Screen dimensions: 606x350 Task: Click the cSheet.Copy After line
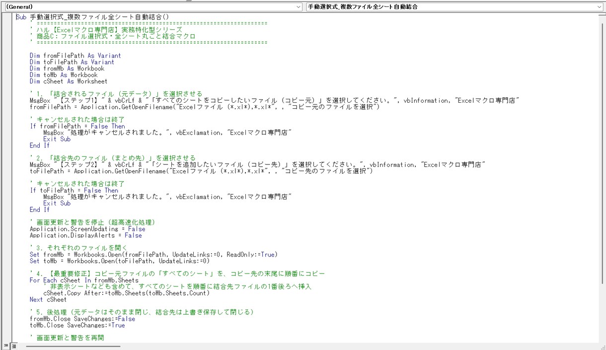(x=123, y=293)
